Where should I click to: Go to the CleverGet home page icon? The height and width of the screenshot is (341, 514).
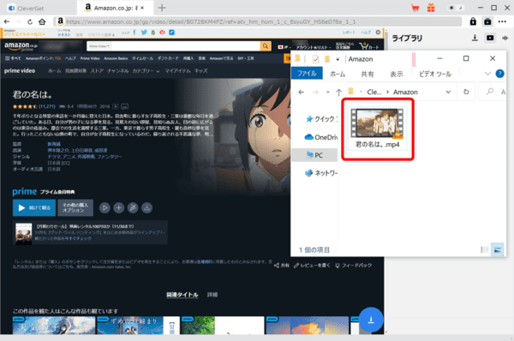coord(42,21)
